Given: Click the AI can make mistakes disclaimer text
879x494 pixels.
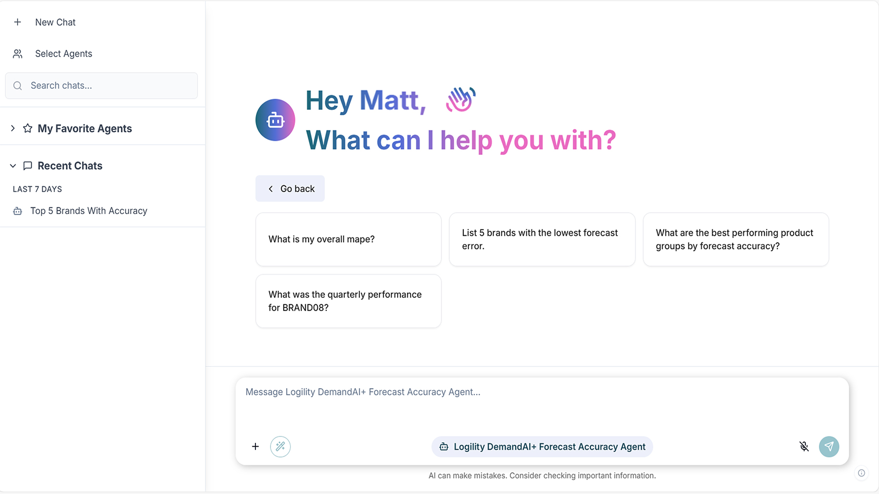Looking at the screenshot, I should (x=542, y=475).
